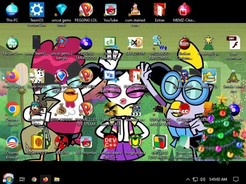Open the black bird C++ icon

click(x=111, y=109)
